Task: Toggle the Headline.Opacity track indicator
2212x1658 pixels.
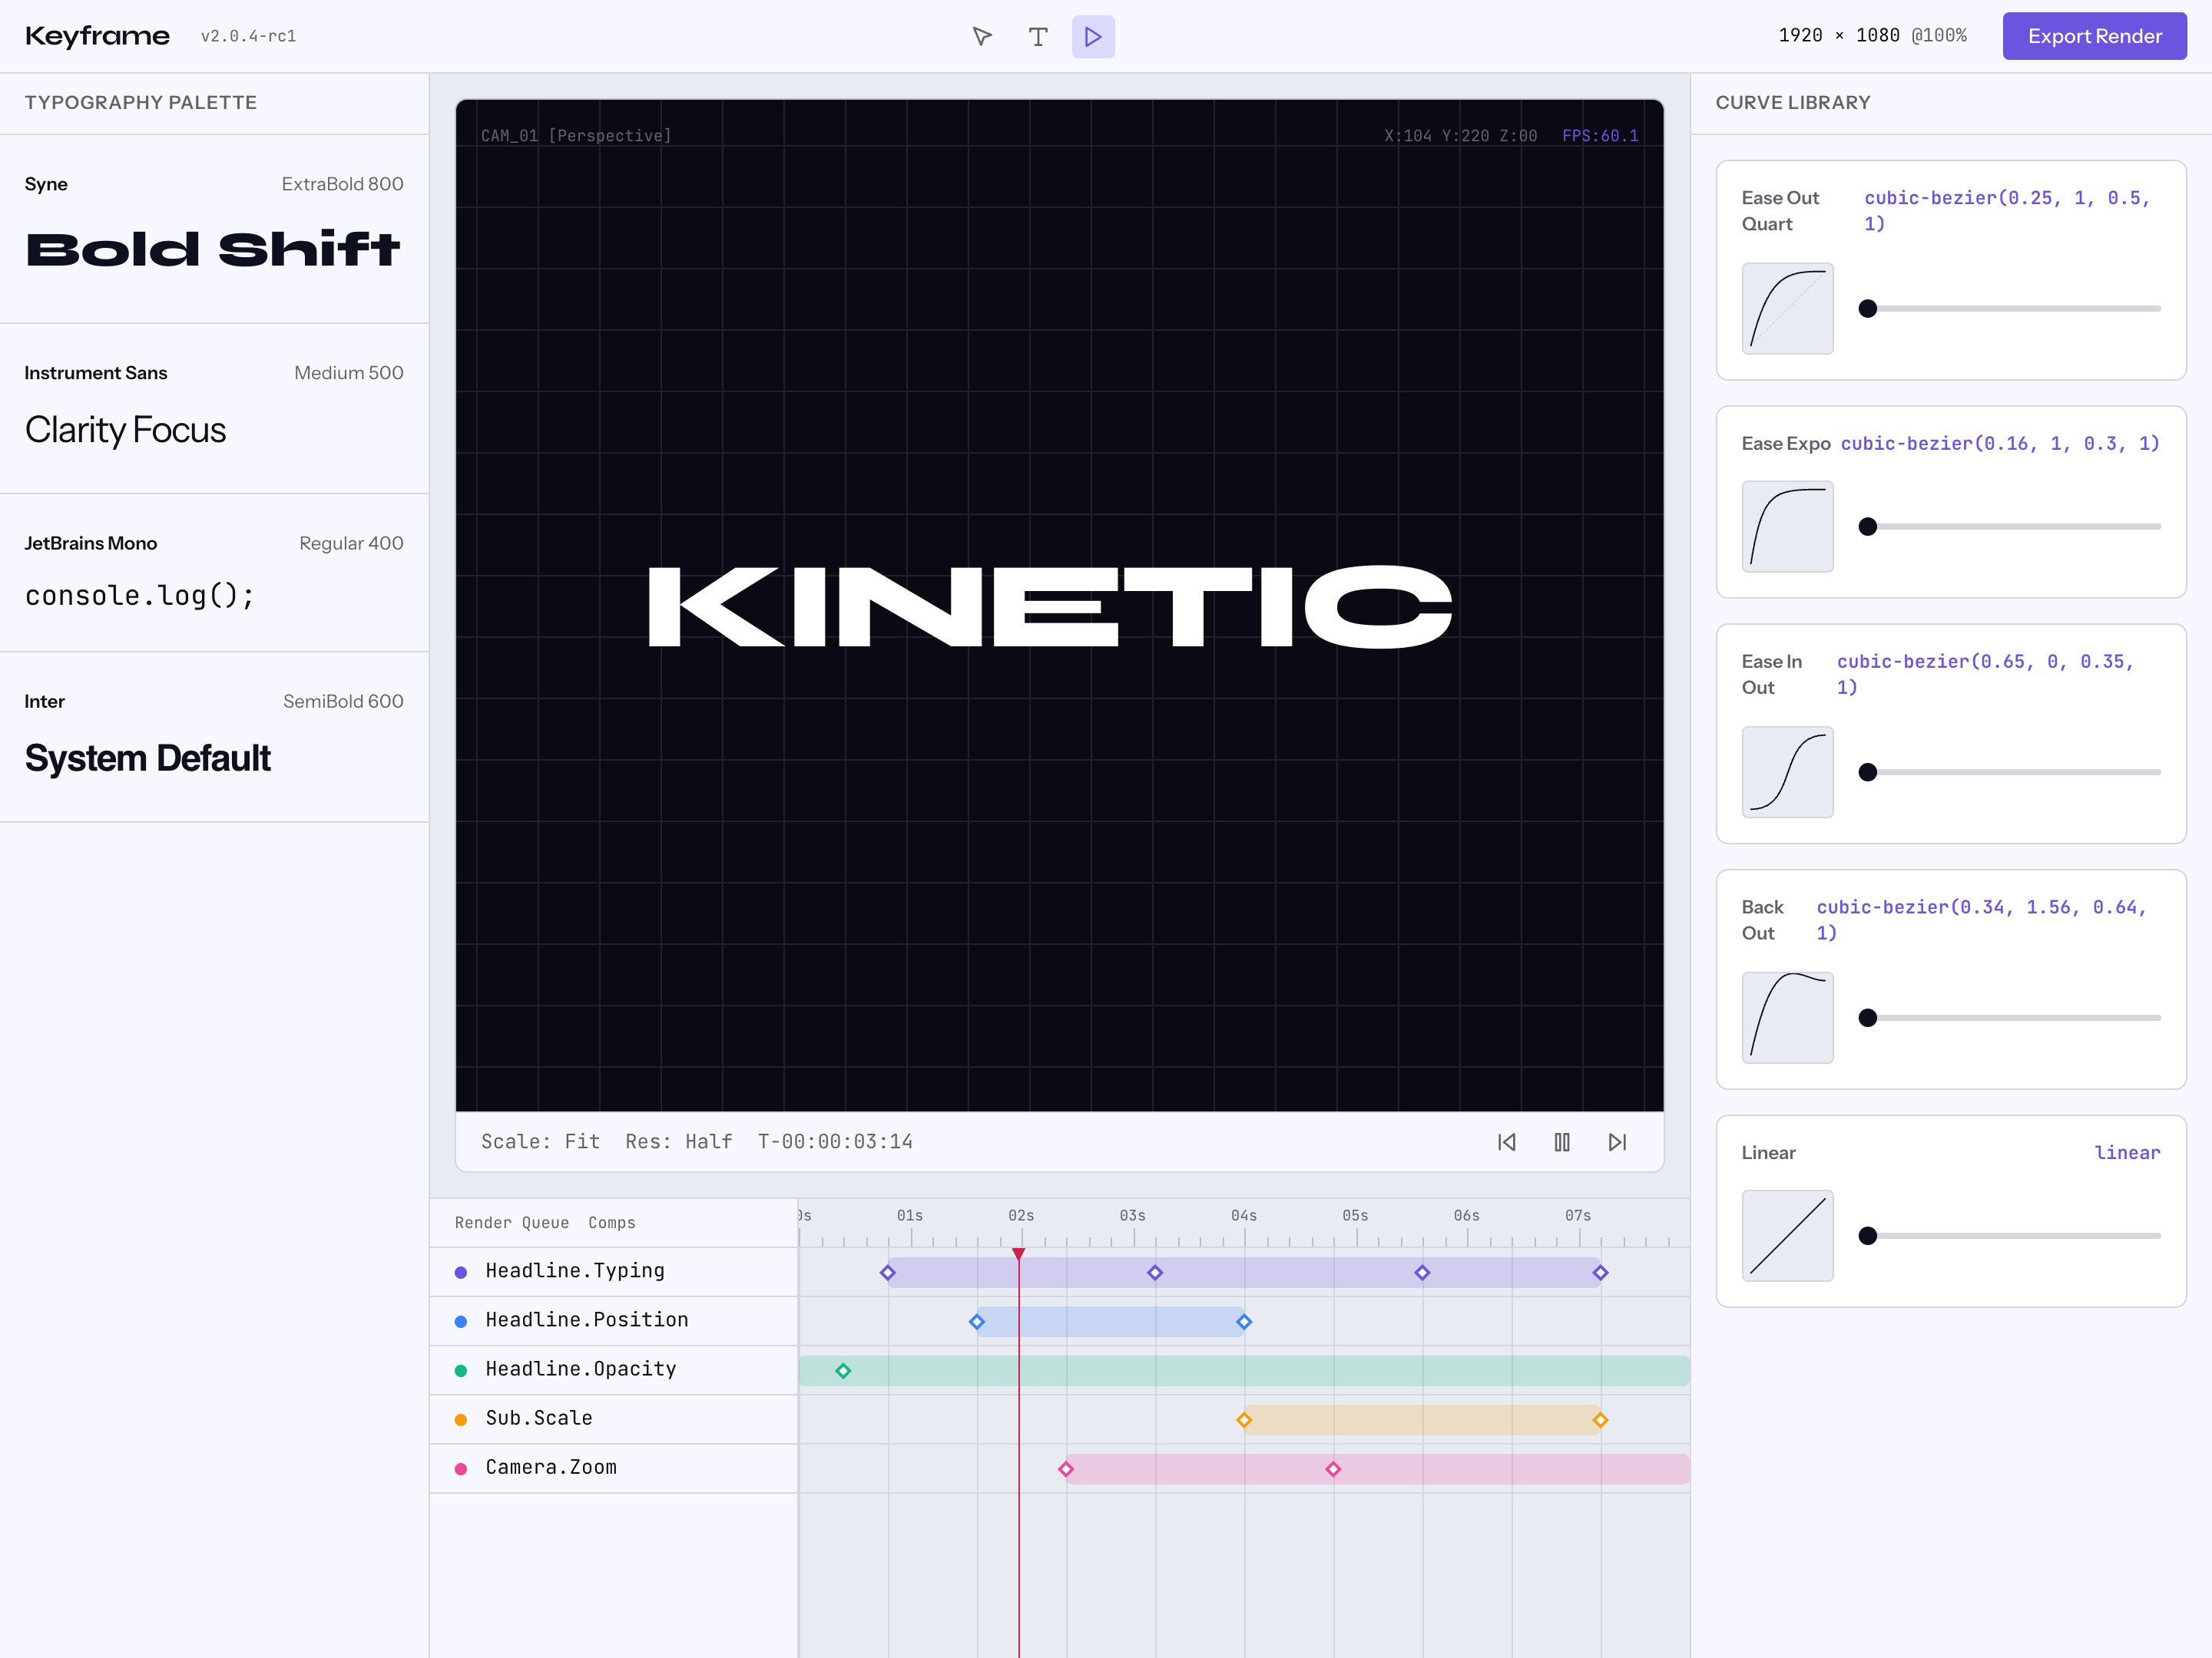Action: [x=460, y=1370]
